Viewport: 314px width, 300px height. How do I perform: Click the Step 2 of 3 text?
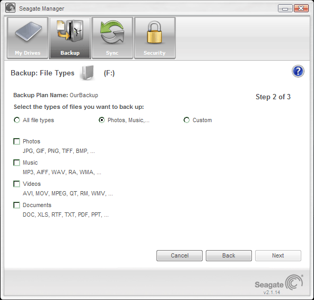pyautogui.click(x=273, y=97)
